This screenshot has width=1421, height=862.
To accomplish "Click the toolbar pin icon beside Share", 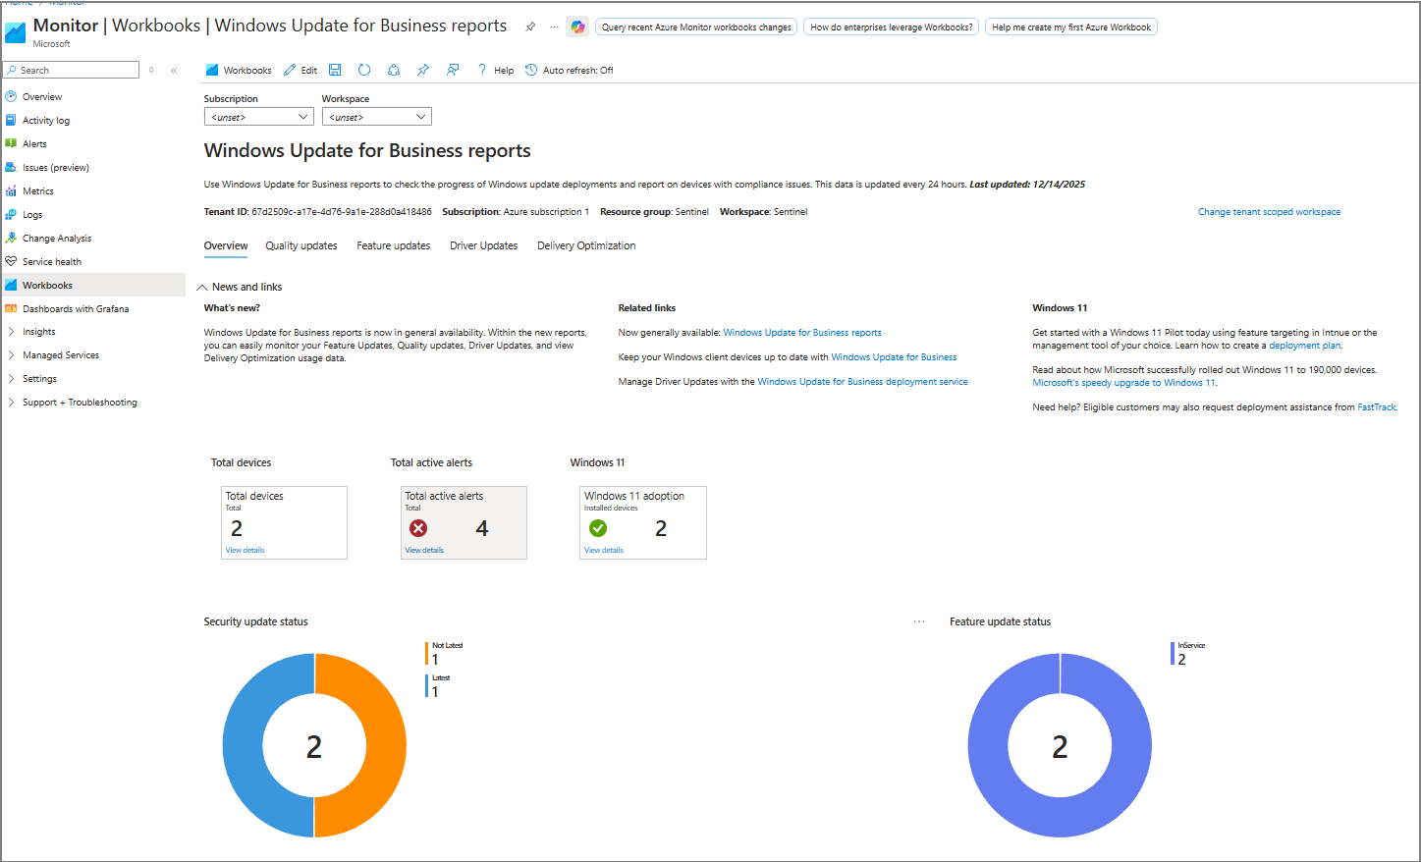I will [x=423, y=70].
